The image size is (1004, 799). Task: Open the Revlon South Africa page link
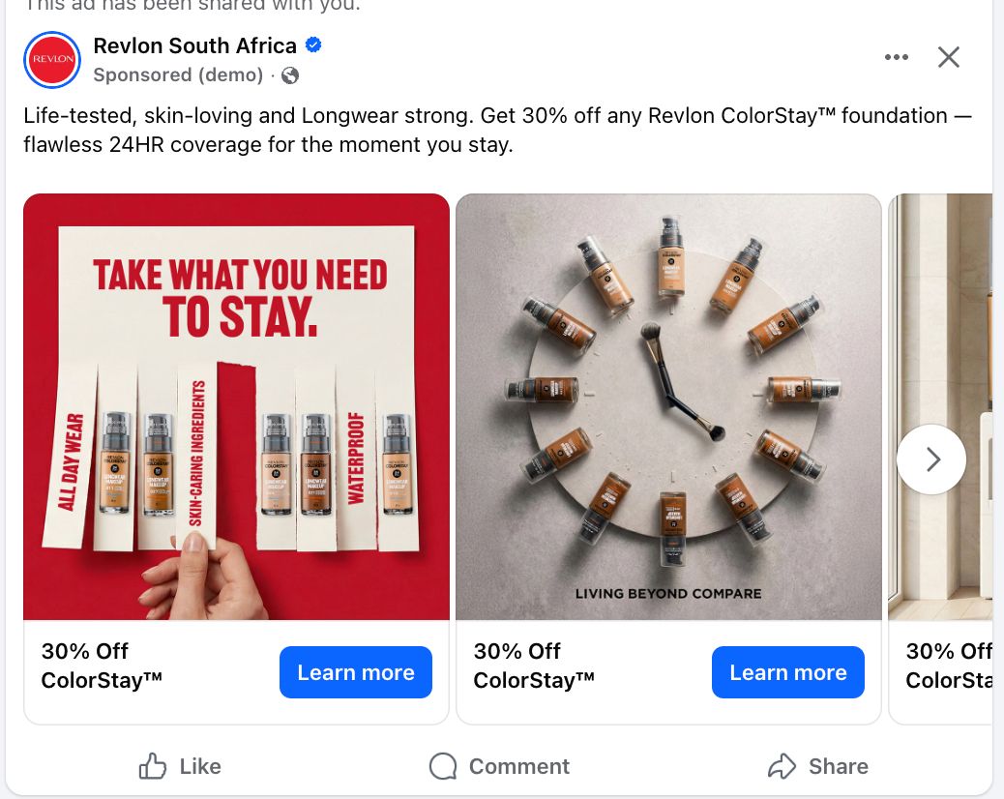tap(194, 45)
